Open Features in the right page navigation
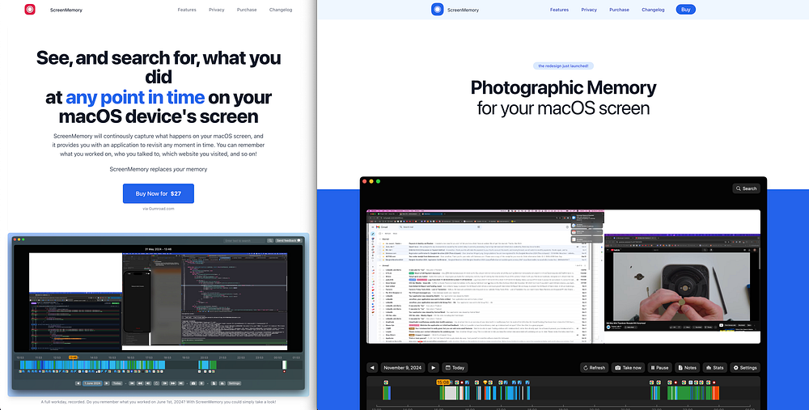The height and width of the screenshot is (410, 809). pyautogui.click(x=559, y=10)
